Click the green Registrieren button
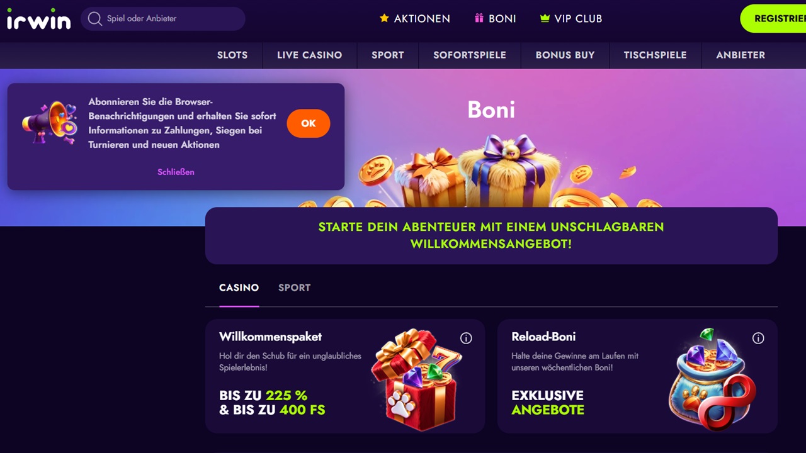This screenshot has width=806, height=453. 773,18
